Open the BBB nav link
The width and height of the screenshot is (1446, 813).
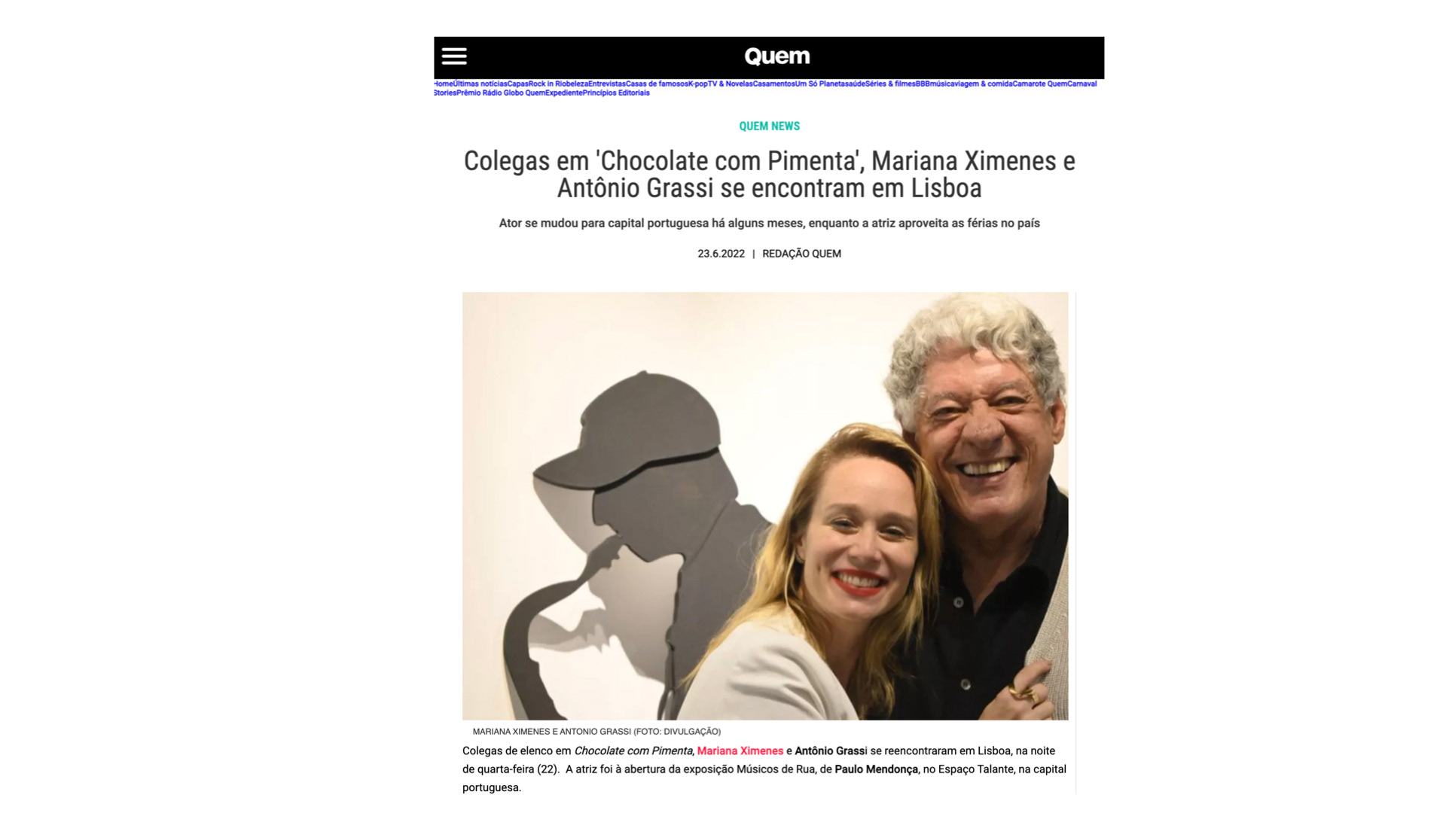click(x=923, y=84)
